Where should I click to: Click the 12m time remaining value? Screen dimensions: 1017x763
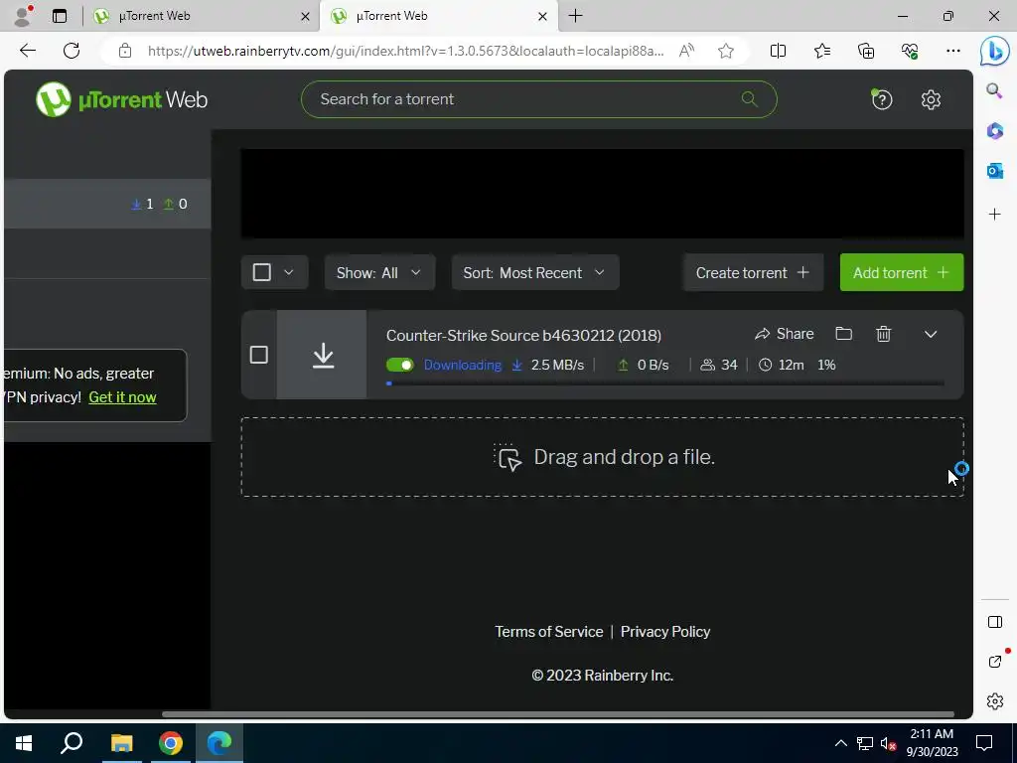click(791, 365)
